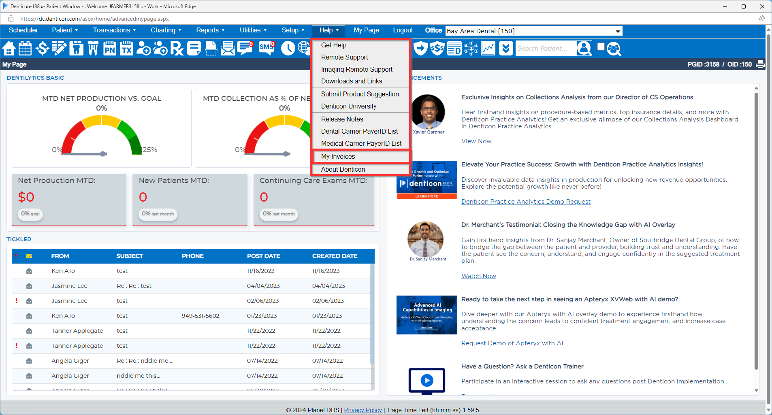Open the envelope letters icon

pyautogui.click(x=228, y=49)
